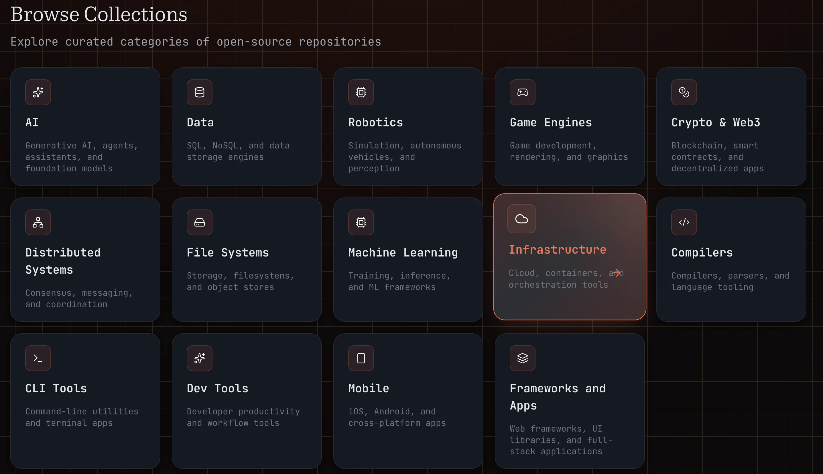Open the Distributed Systems collection title
The width and height of the screenshot is (823, 474).
point(63,261)
